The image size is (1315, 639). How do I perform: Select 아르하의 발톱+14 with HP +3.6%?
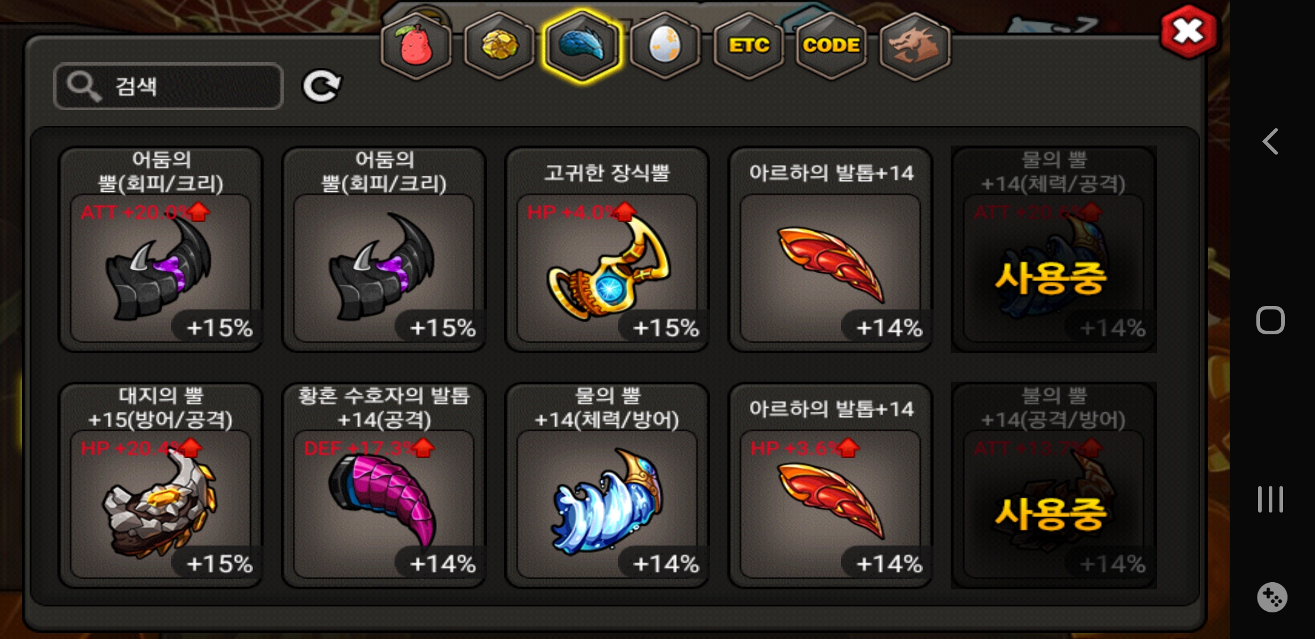(830, 485)
